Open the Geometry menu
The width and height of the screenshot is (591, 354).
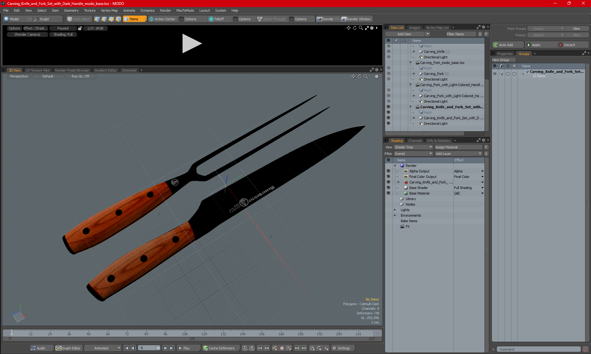click(x=71, y=10)
